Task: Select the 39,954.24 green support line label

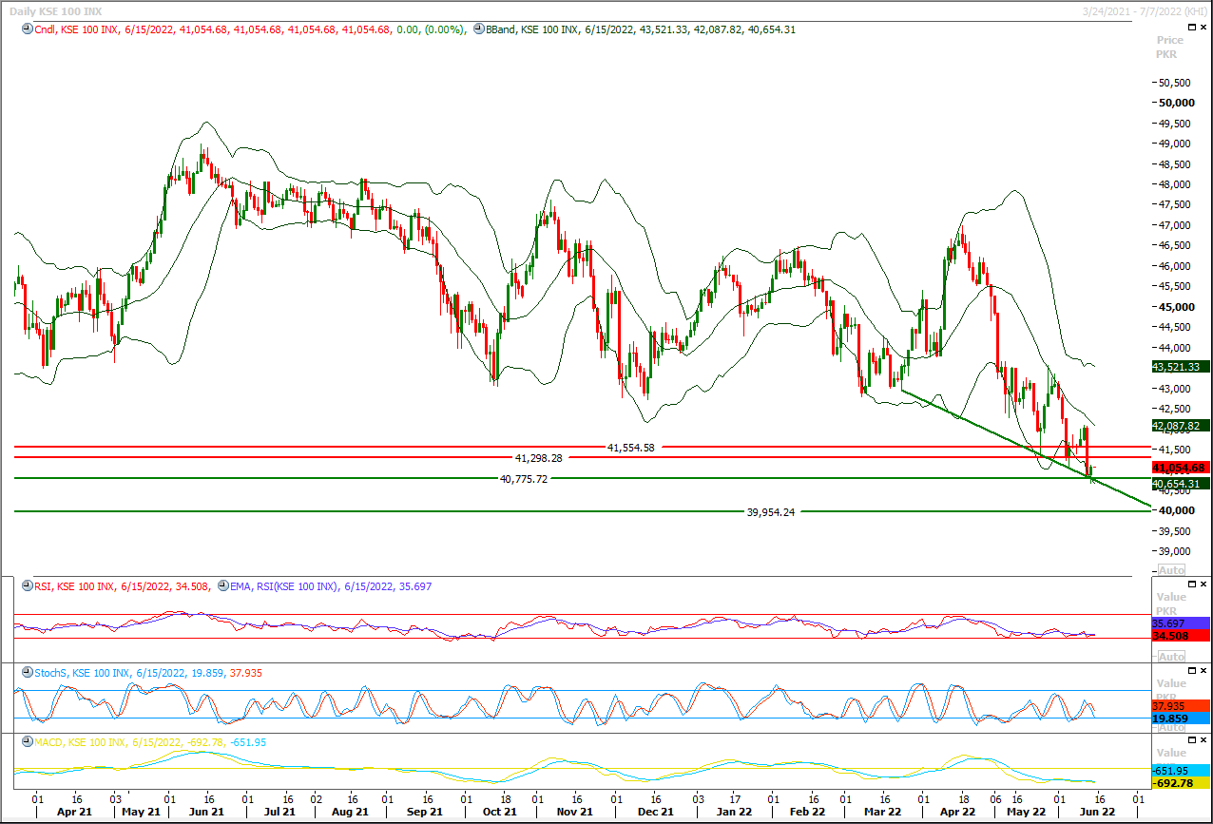Action: [771, 511]
